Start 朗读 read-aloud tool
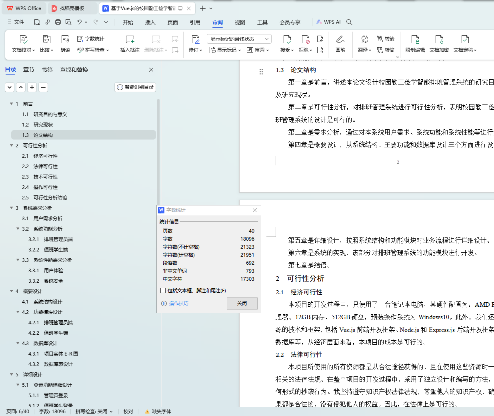This screenshot has height=416, width=494. [x=65, y=44]
